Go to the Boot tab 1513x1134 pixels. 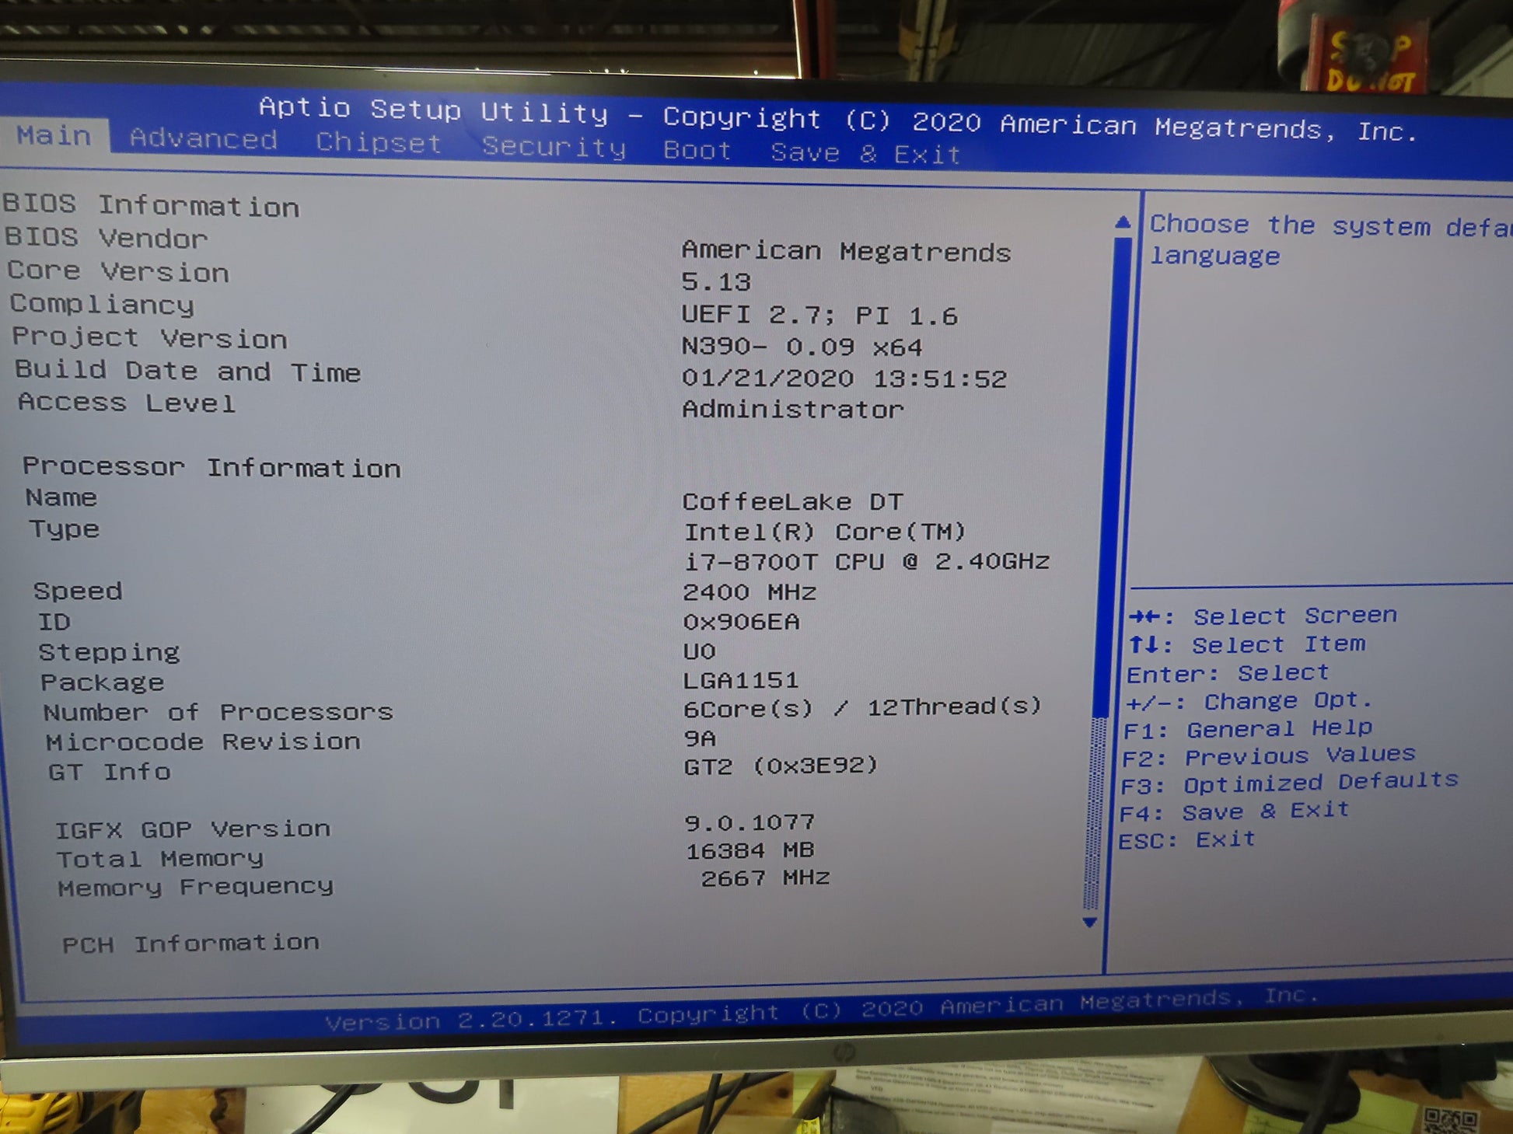tap(697, 151)
